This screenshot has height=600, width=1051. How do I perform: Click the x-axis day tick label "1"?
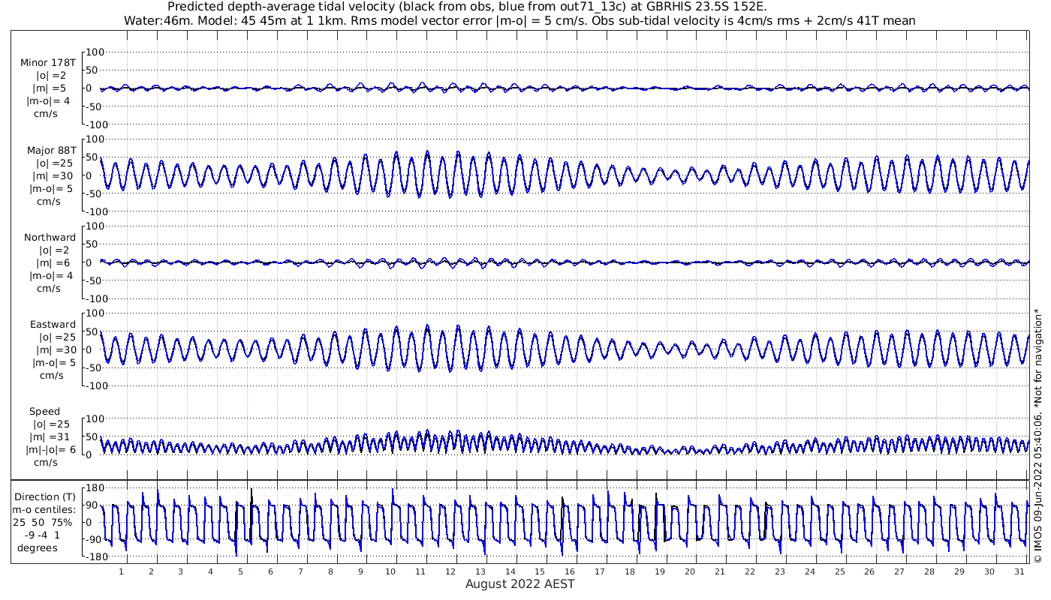(121, 571)
